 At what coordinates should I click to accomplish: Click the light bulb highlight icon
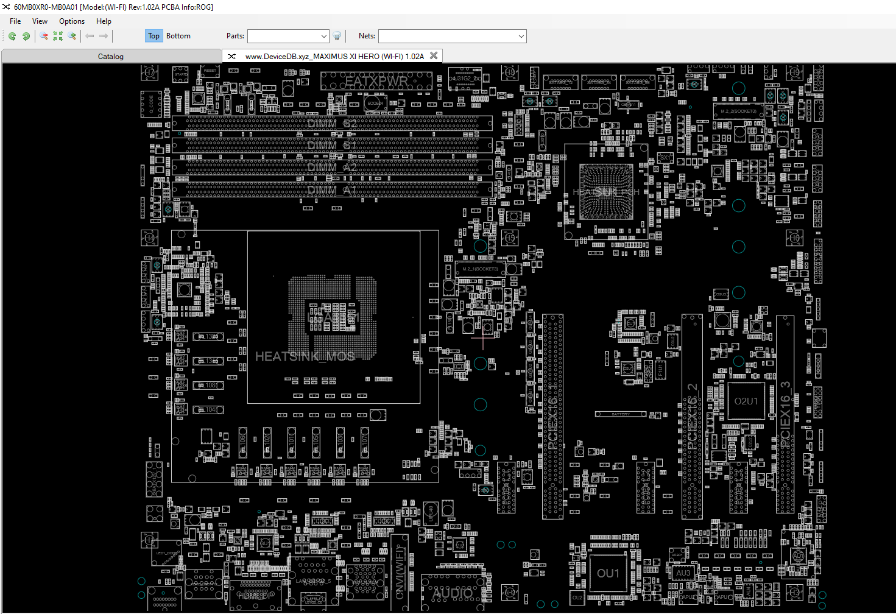[x=337, y=36]
